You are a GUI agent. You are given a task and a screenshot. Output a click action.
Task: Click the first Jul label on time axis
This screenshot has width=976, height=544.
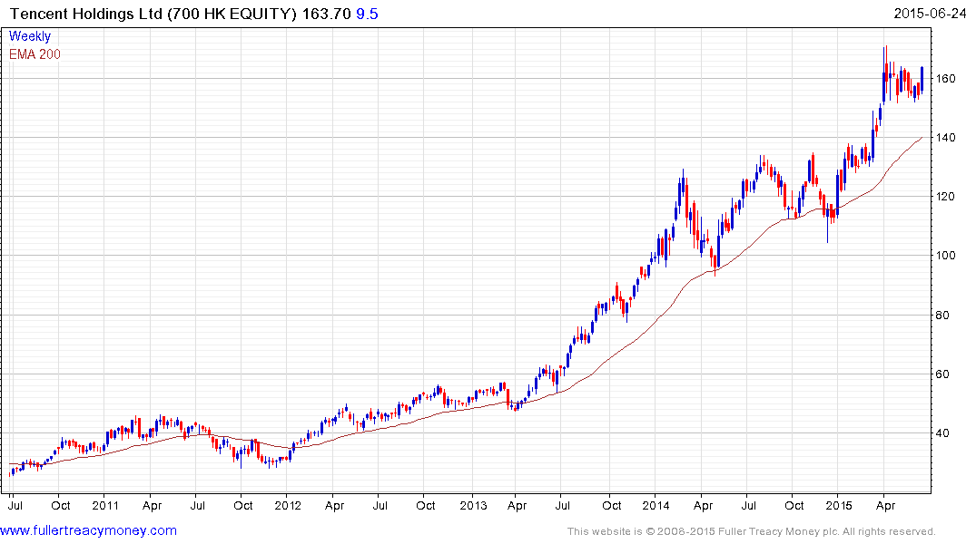[15, 505]
